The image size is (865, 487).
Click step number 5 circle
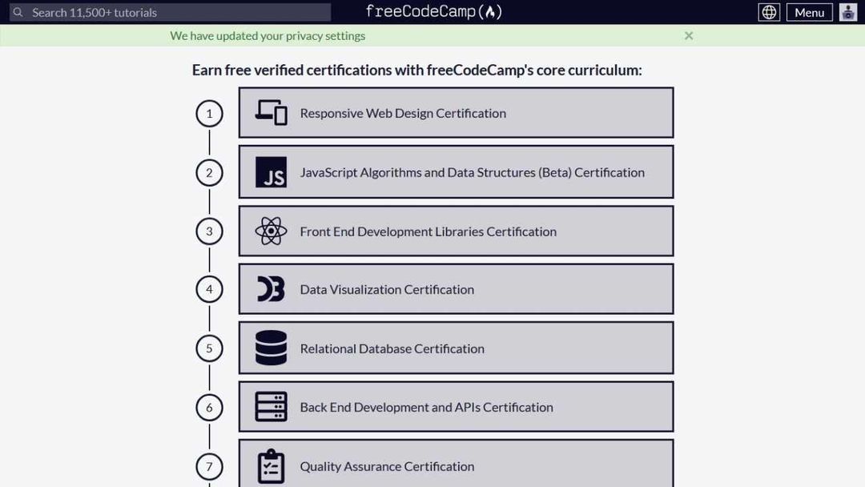[209, 348]
